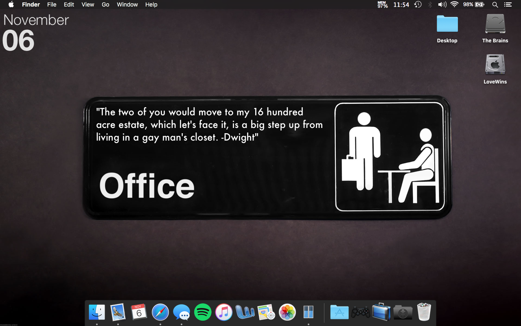Click the 98% battery indicator
The height and width of the screenshot is (326, 521).
(x=474, y=4)
